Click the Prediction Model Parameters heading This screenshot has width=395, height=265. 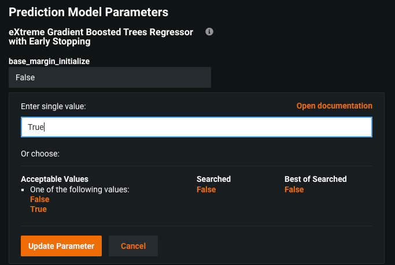point(88,12)
